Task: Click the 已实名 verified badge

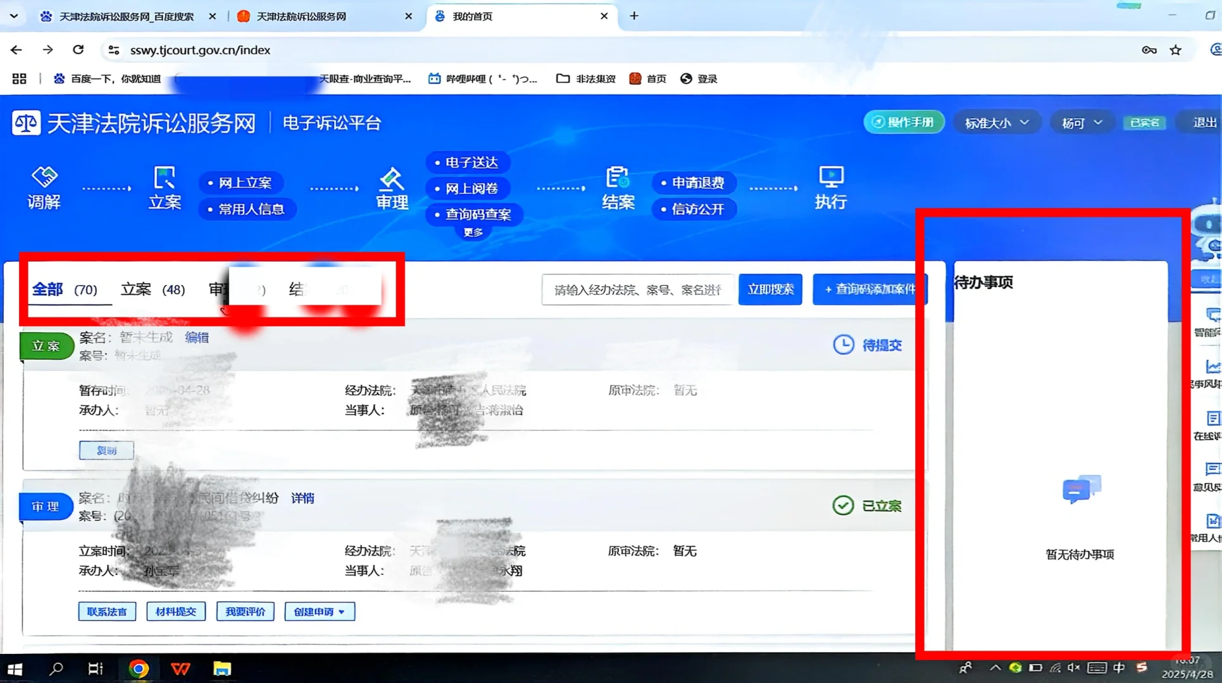Action: (1144, 123)
